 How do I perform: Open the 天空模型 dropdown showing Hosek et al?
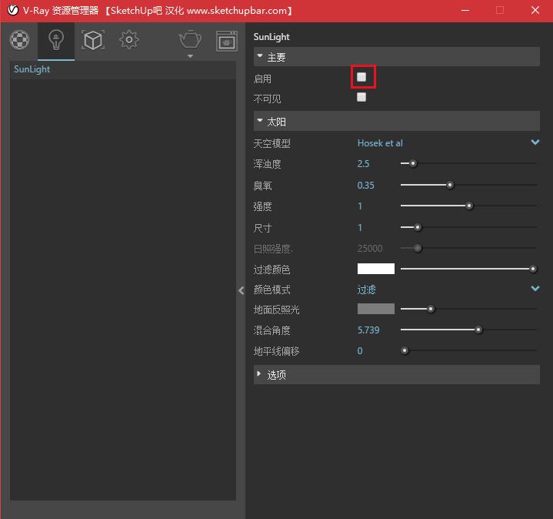[x=448, y=143]
